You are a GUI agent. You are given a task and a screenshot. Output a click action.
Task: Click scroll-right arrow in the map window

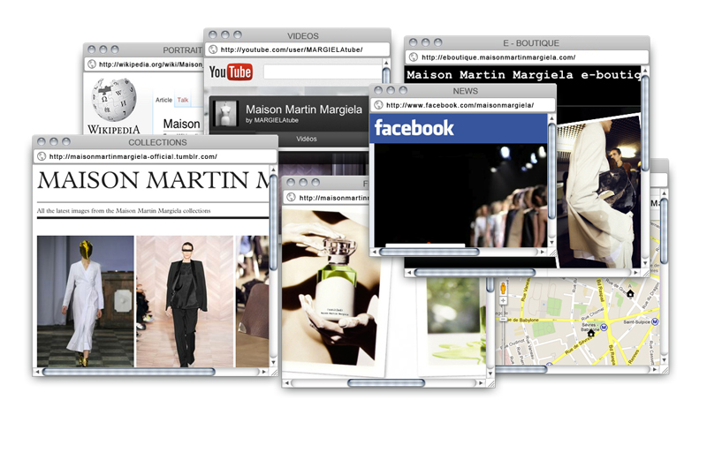coord(655,369)
